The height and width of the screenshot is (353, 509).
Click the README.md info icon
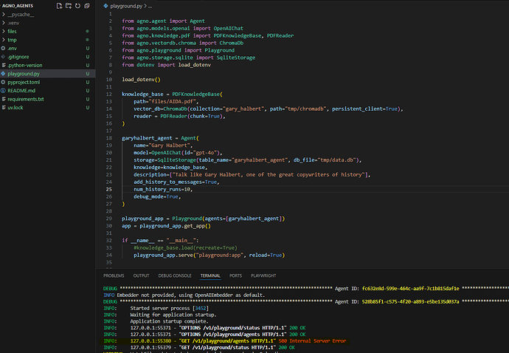click(x=3, y=90)
